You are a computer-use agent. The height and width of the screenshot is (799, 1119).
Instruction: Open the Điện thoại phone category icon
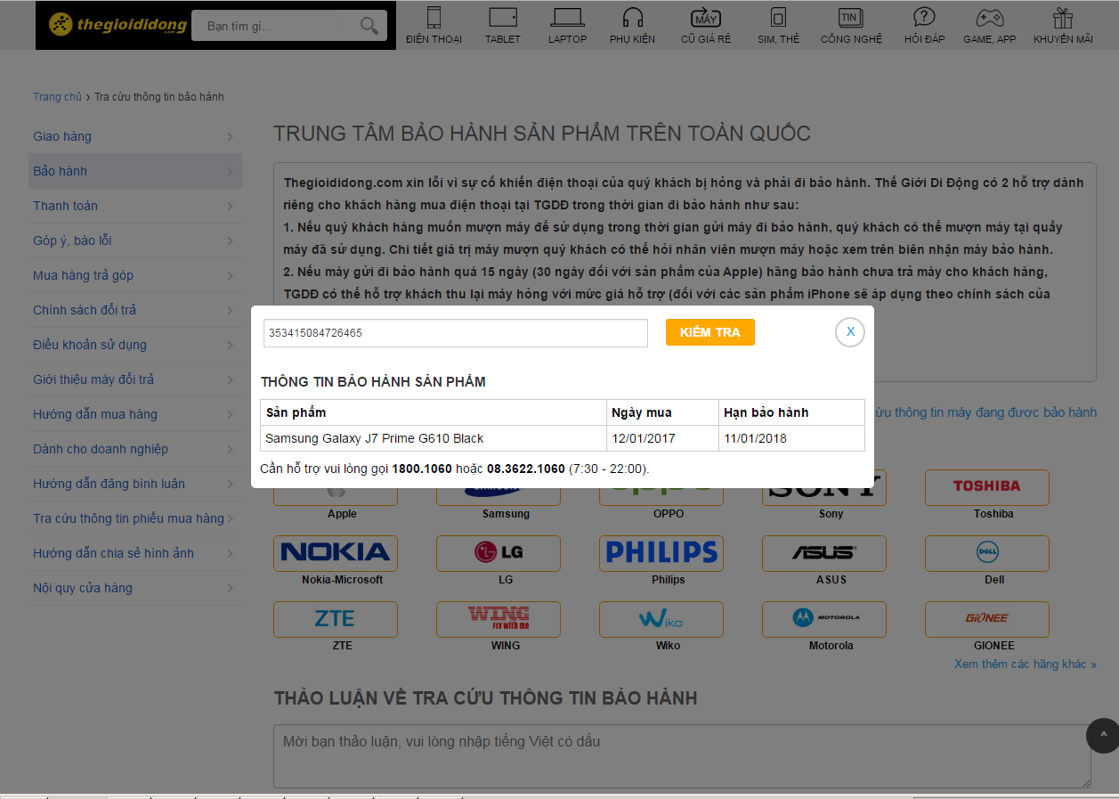point(434,18)
